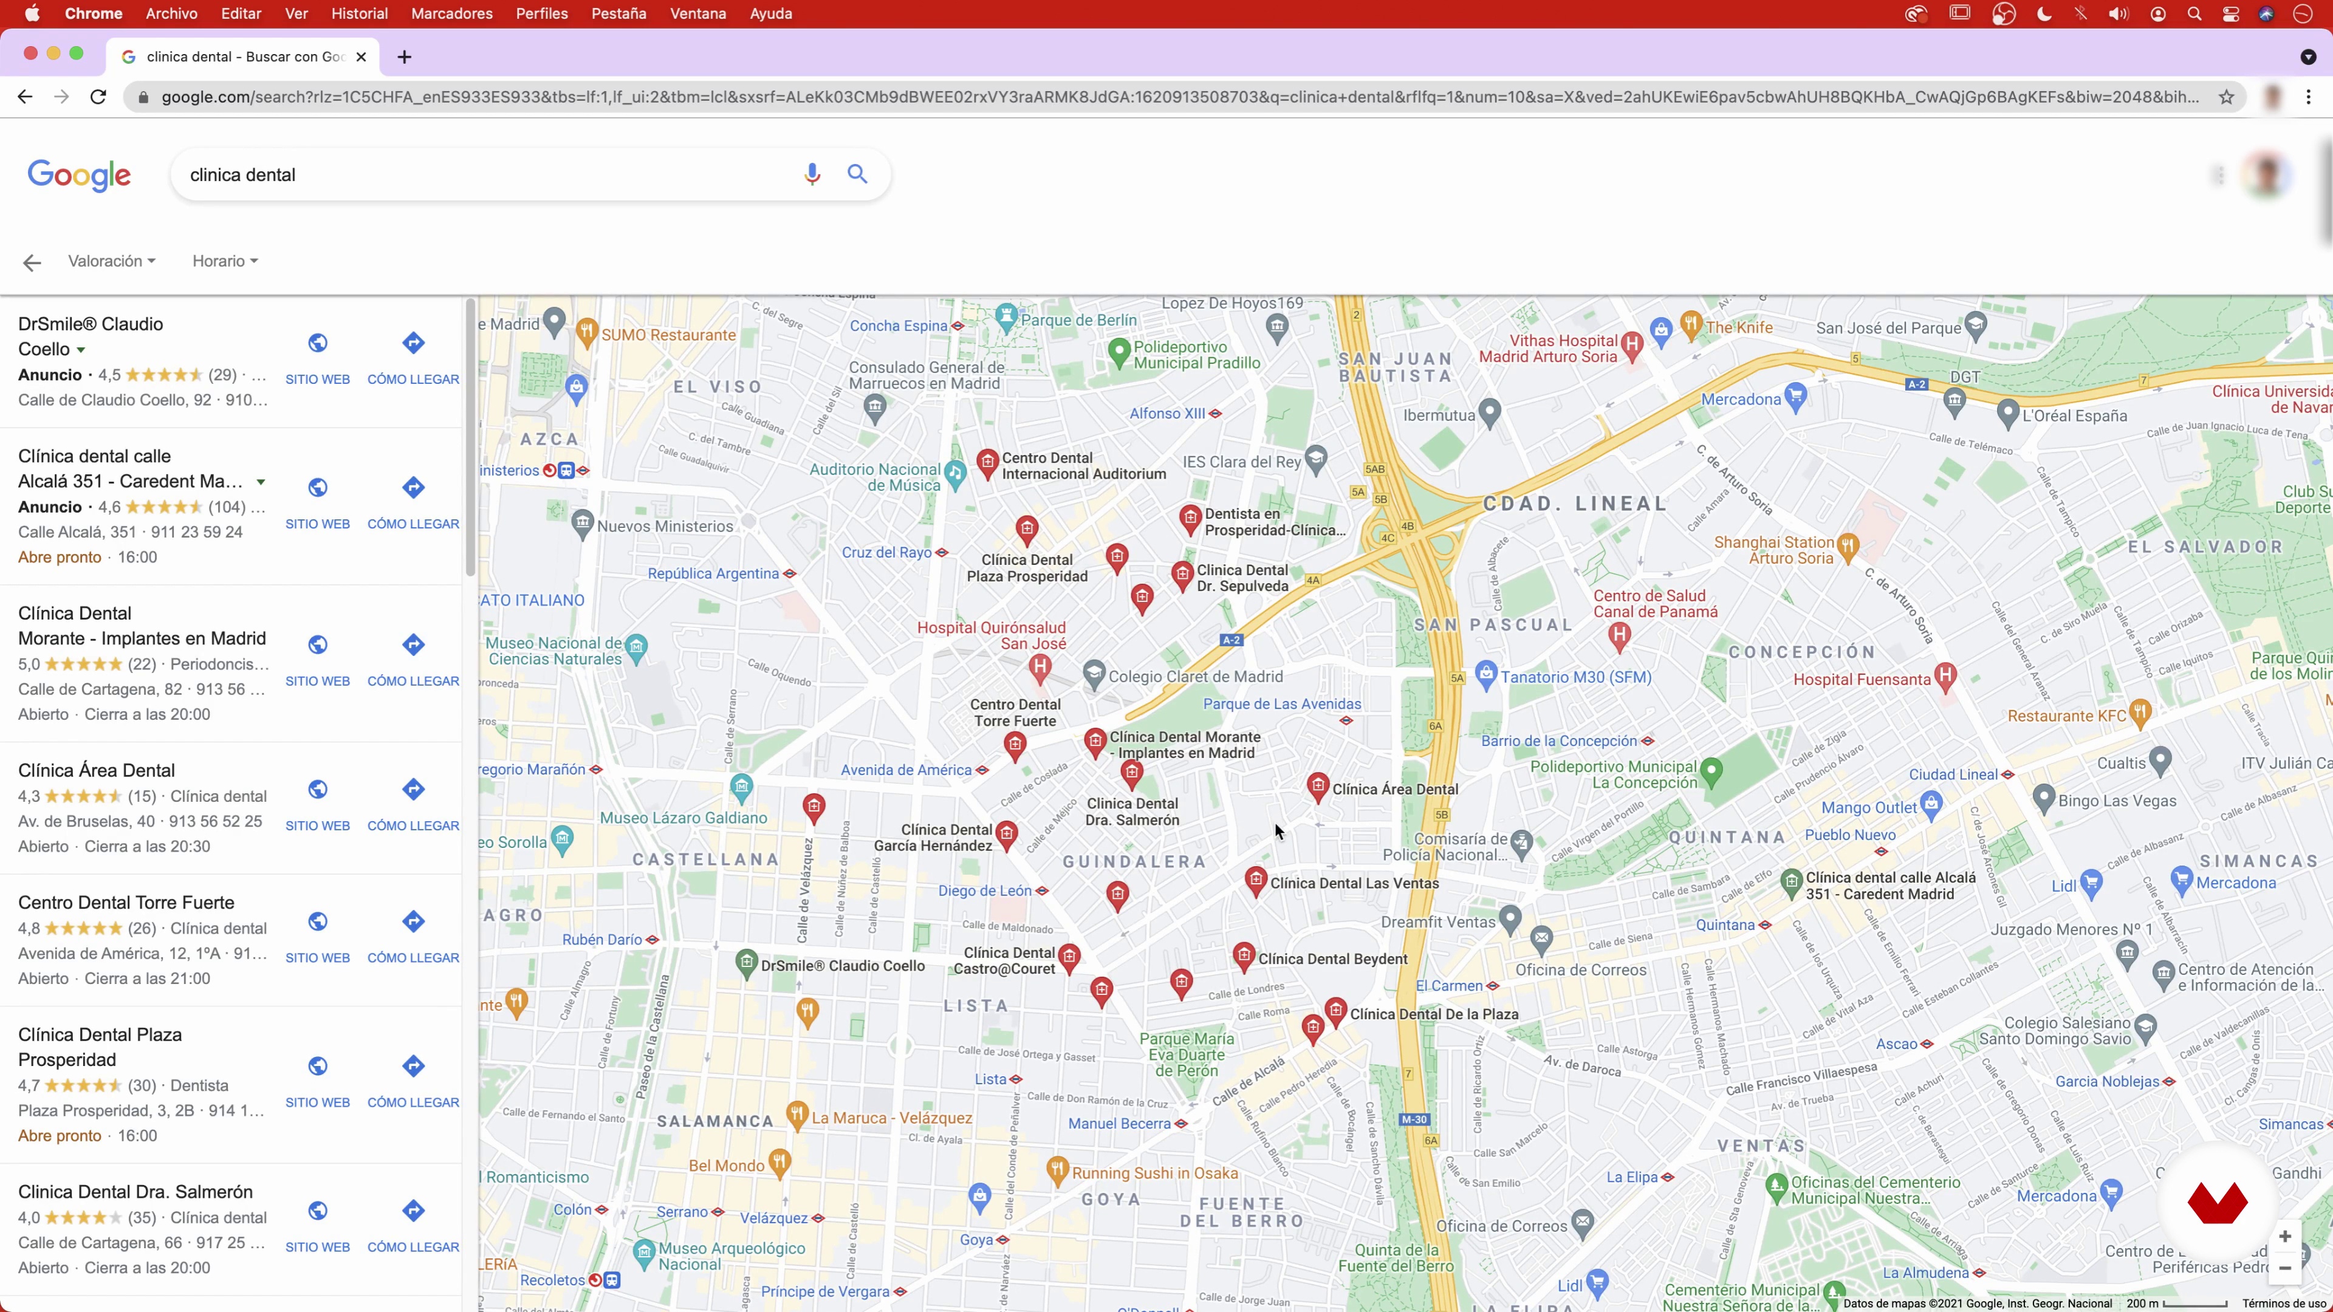Click the DrSmile Claudio Coello green map pin
2333x1312 pixels.
[x=746, y=963]
